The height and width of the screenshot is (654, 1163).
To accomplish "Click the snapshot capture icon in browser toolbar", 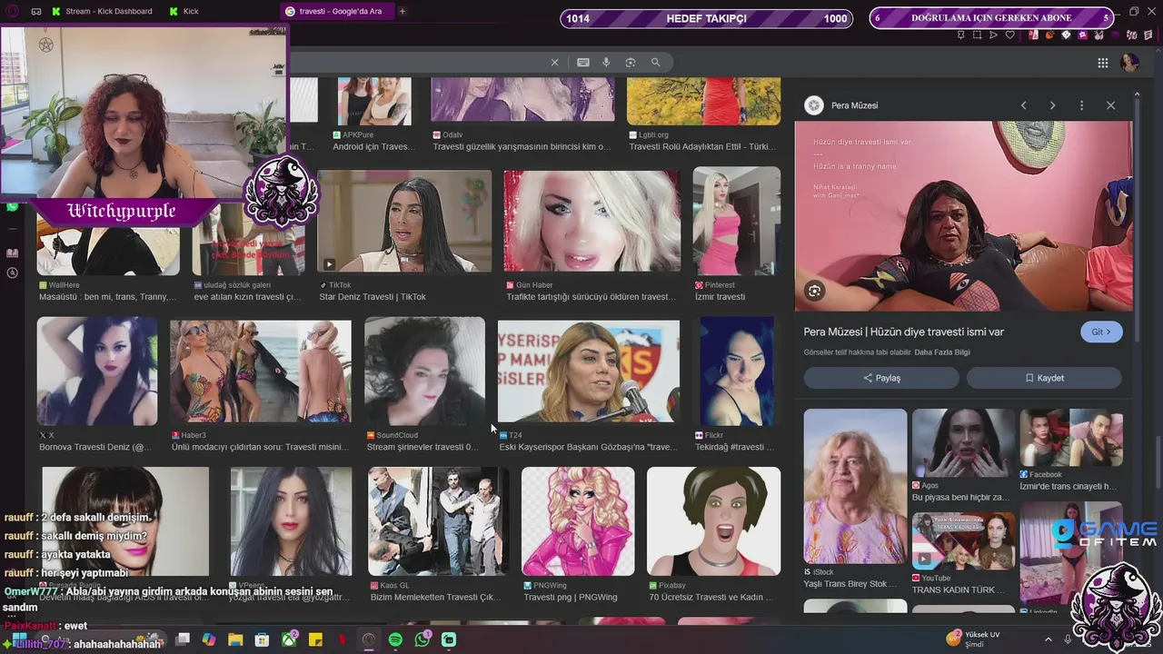I will tap(978, 35).
